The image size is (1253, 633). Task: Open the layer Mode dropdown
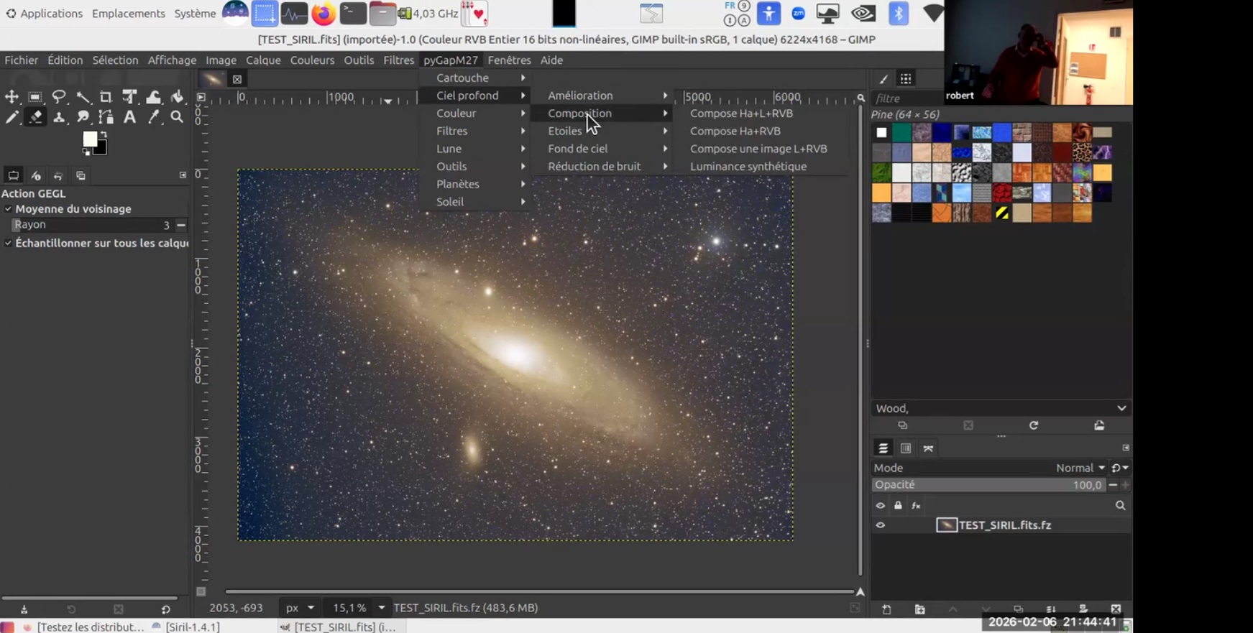1079,468
